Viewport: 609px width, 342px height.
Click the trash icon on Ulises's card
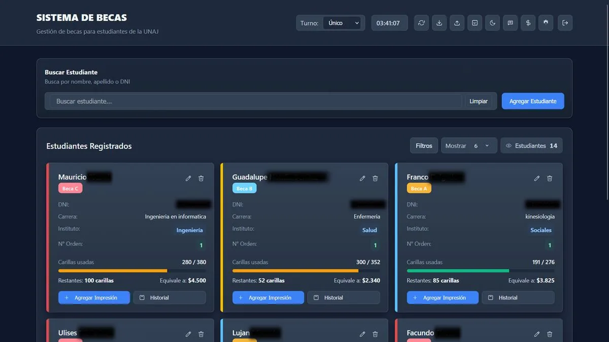[x=201, y=334]
